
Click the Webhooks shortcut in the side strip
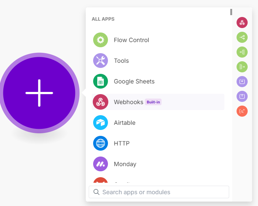point(242,23)
